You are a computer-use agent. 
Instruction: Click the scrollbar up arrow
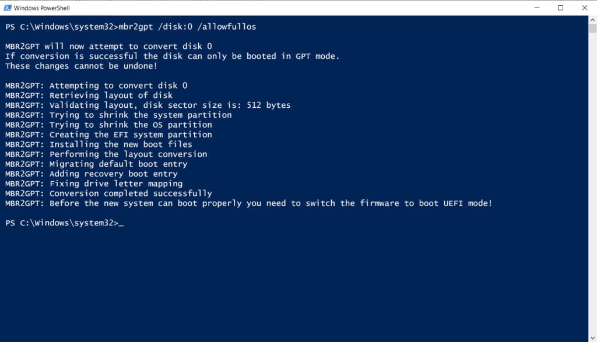coord(592,20)
